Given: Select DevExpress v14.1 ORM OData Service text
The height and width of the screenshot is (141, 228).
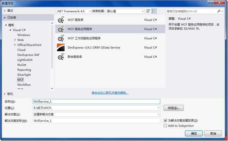Looking at the screenshot, I should click(x=94, y=48).
